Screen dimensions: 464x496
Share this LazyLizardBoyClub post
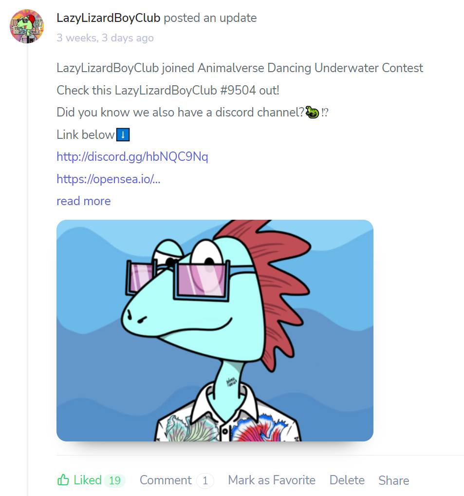[393, 480]
